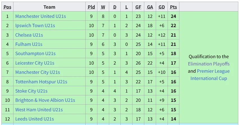Click the Manchester City U21s link

tap(38, 72)
